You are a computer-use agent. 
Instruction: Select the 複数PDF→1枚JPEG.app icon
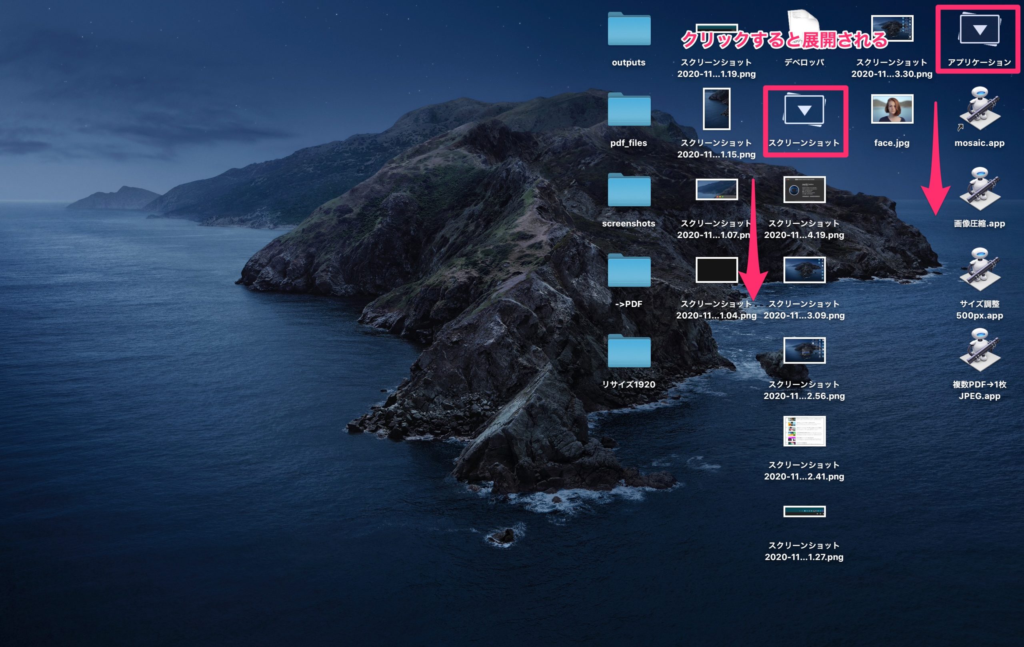click(979, 350)
